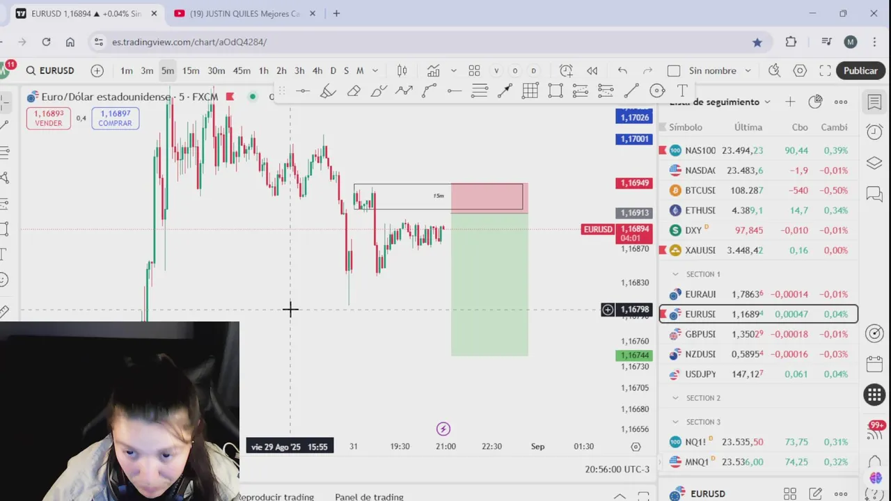Screen dimensions: 891x501
Task: Select the rectangle tool in favorites toolbar
Action: pos(555,90)
